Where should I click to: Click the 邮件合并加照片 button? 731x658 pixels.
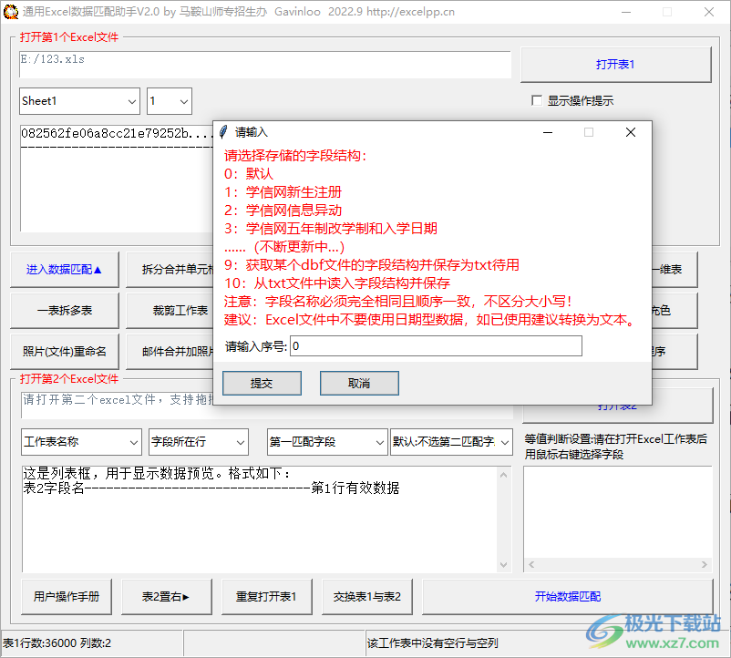(x=170, y=352)
